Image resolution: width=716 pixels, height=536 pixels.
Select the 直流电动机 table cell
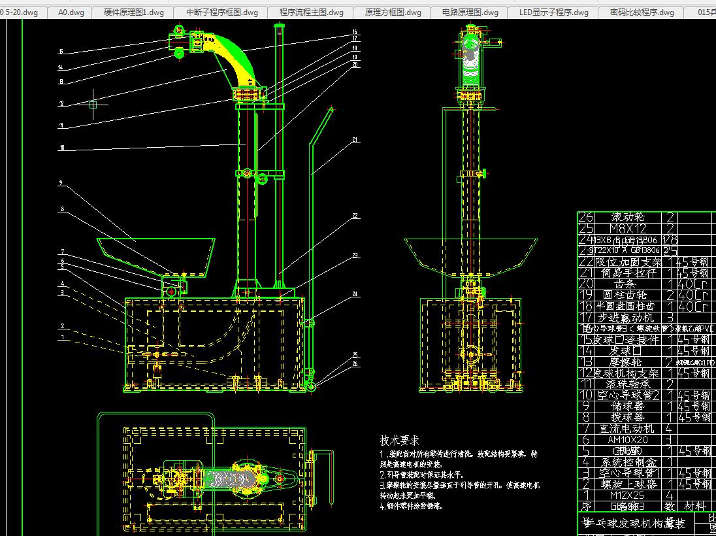click(627, 429)
